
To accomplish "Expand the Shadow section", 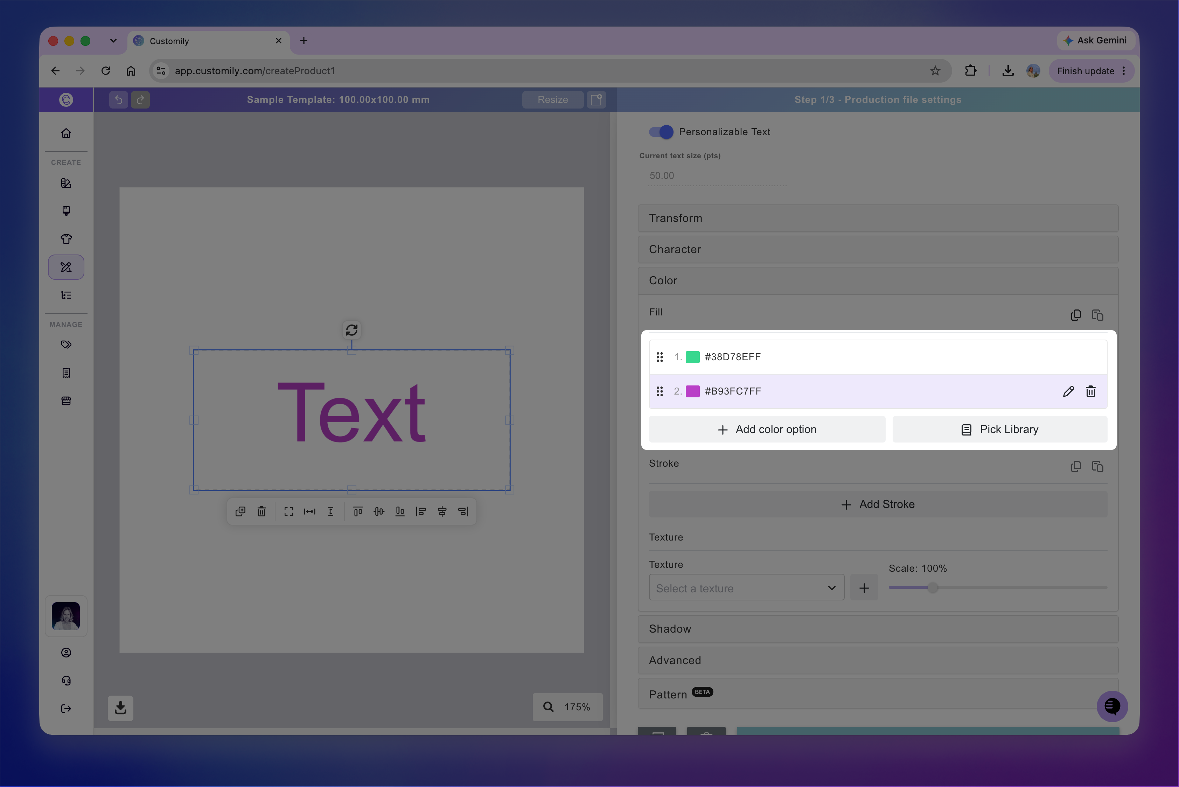I will [878, 629].
